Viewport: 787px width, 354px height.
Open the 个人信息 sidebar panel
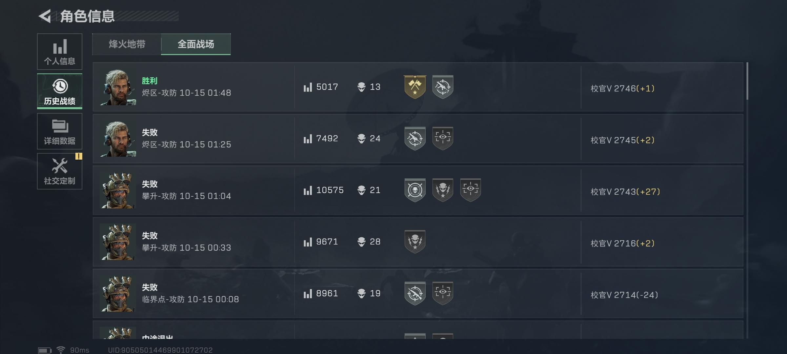pos(60,51)
